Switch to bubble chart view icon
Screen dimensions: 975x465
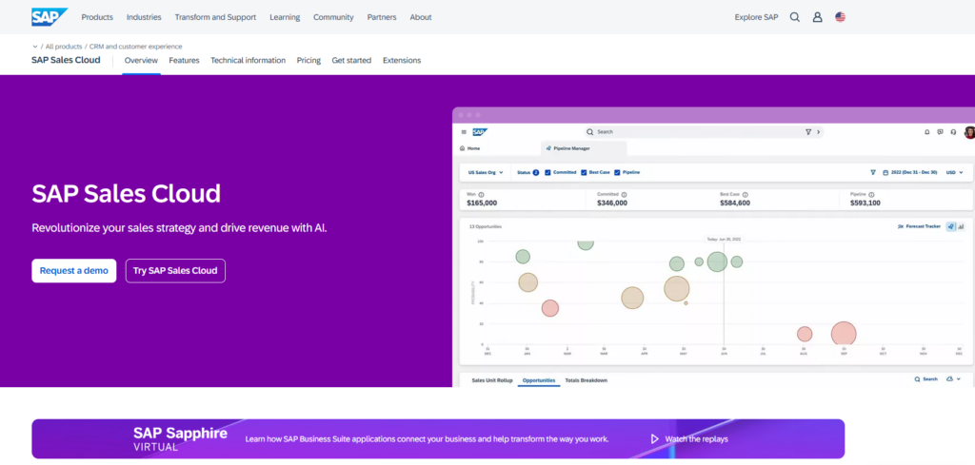coord(951,226)
